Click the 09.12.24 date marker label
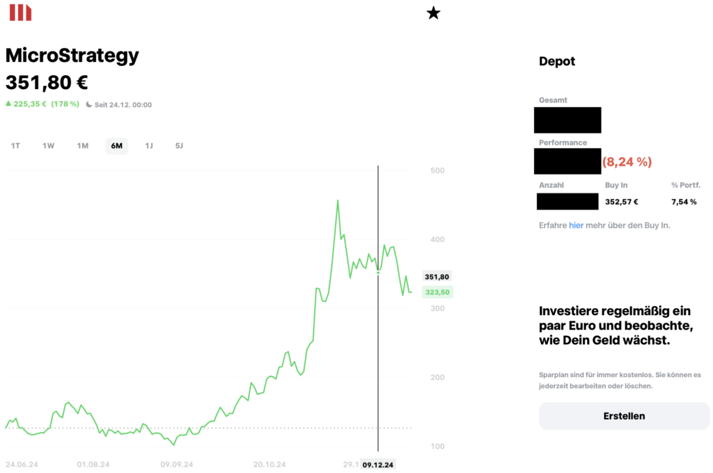The image size is (713, 473). click(378, 465)
